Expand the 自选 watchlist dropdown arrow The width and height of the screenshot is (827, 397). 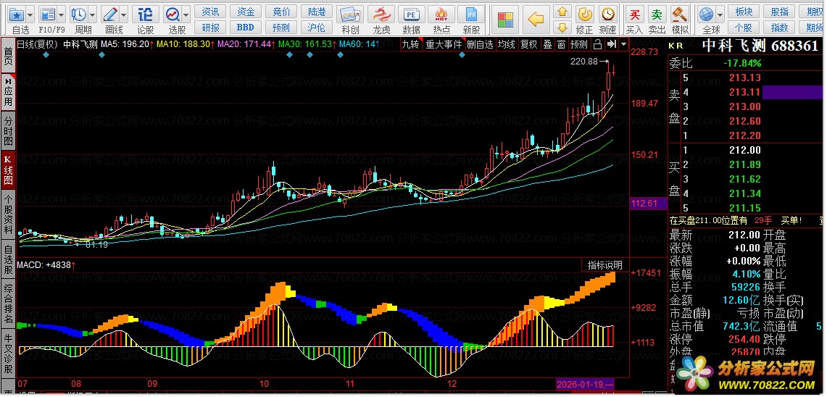click(30, 14)
